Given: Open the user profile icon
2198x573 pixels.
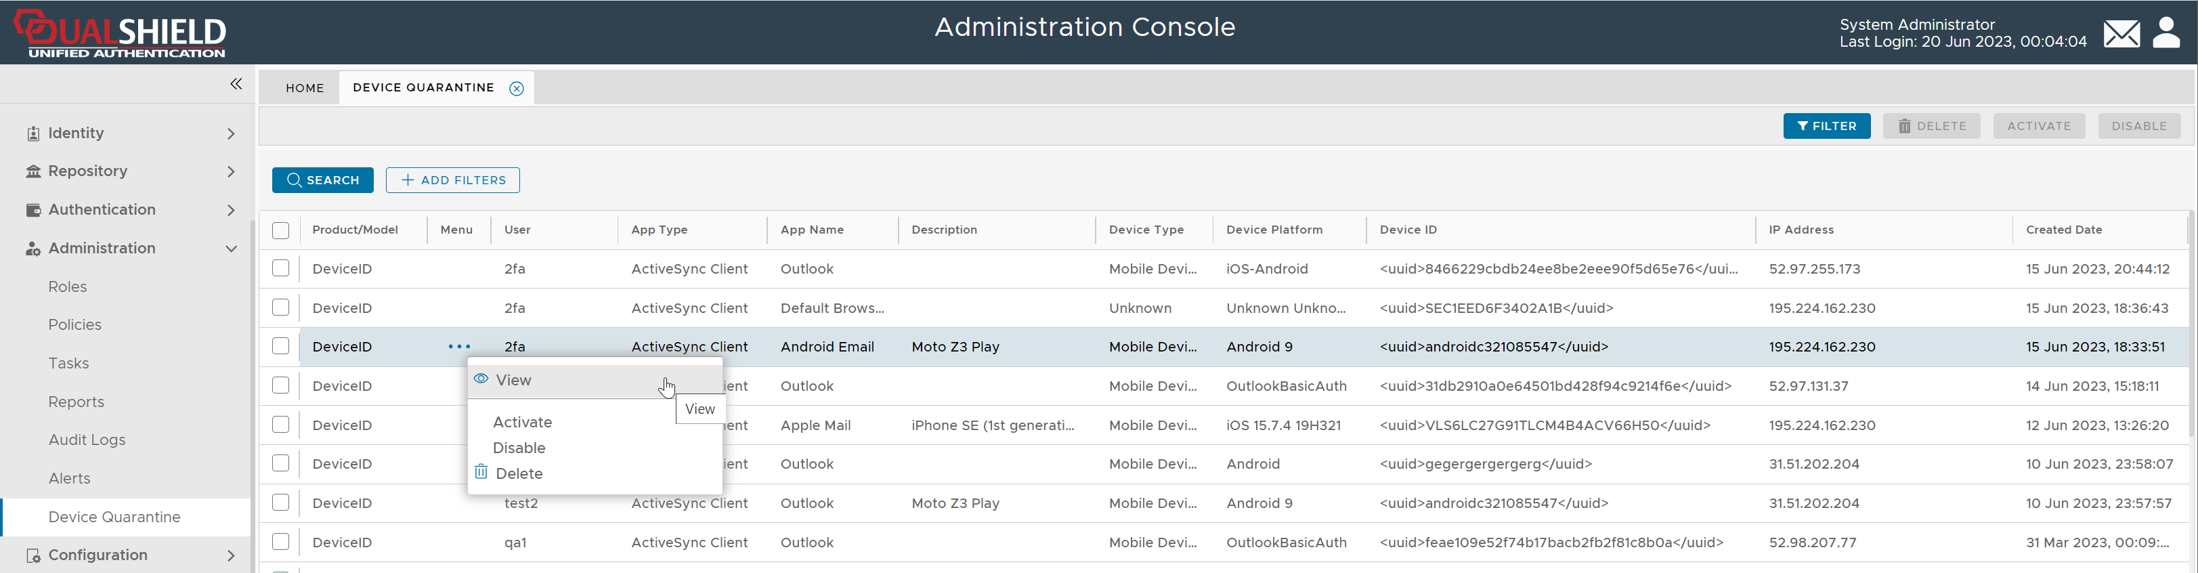Looking at the screenshot, I should point(2166,33).
